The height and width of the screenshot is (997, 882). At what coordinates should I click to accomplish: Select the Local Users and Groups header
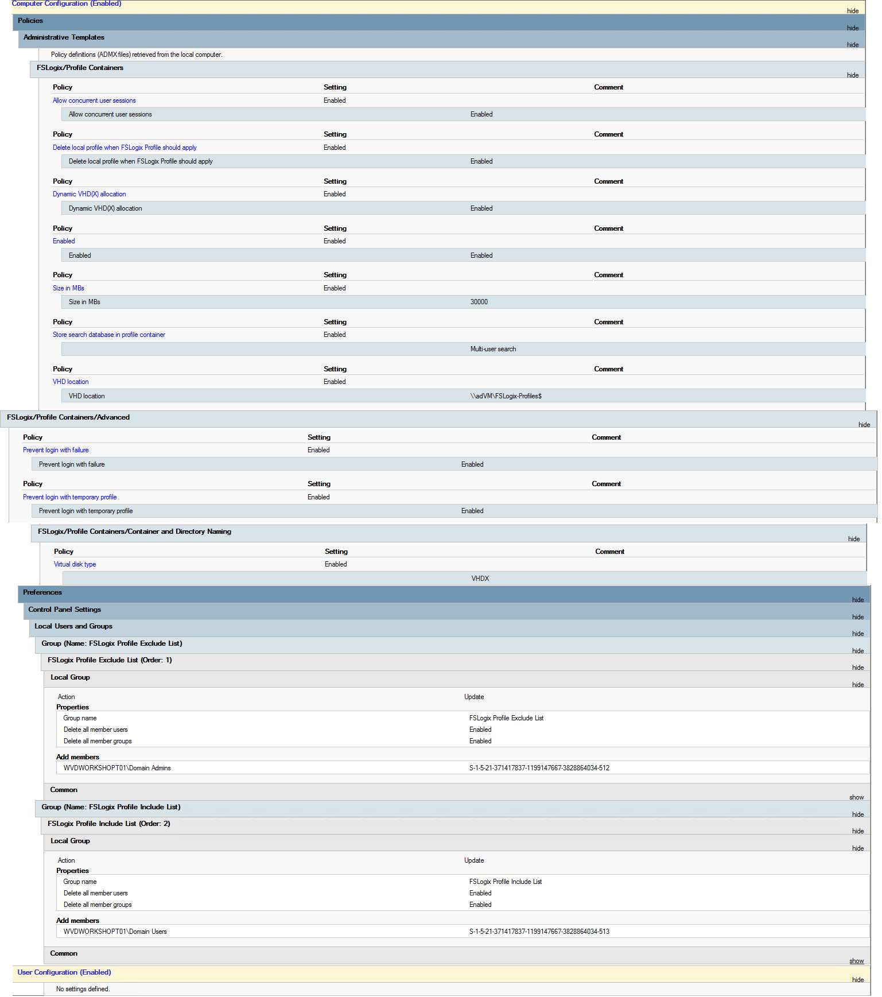click(73, 626)
